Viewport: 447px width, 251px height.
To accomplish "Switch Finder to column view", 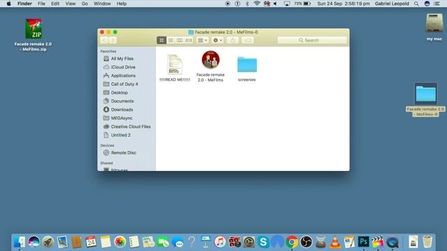I will (179, 40).
